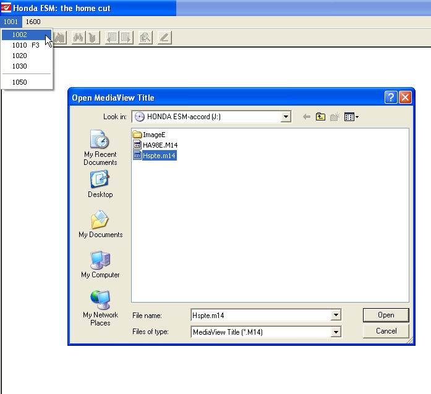Image resolution: width=431 pixels, height=394 pixels.
Task: Click the next page toolbar icon
Action: coord(126,38)
